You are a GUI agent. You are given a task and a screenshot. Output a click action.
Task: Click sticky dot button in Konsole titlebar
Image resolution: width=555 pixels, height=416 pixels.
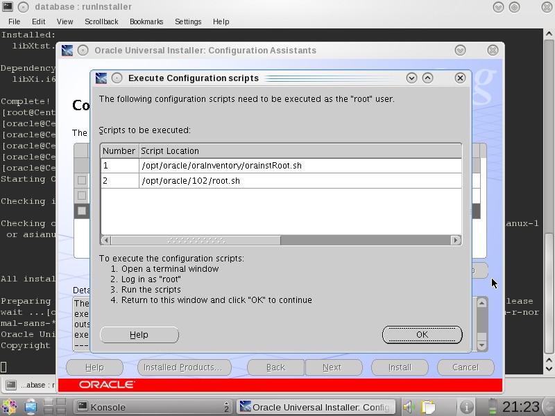click(x=24, y=7)
